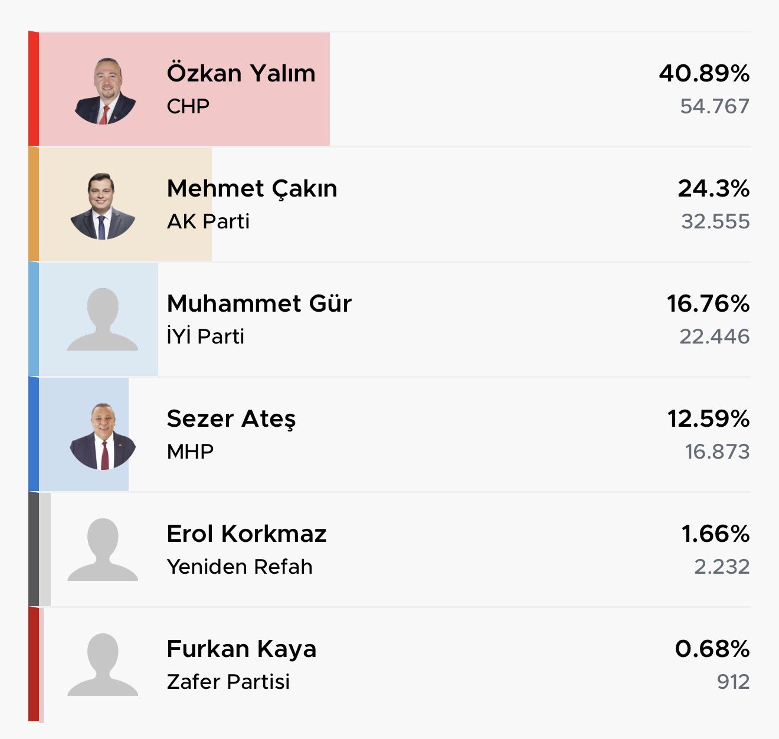Viewport: 779px width, 739px height.
Task: Click Sezer Ateş's candidate photo
Action: [103, 436]
